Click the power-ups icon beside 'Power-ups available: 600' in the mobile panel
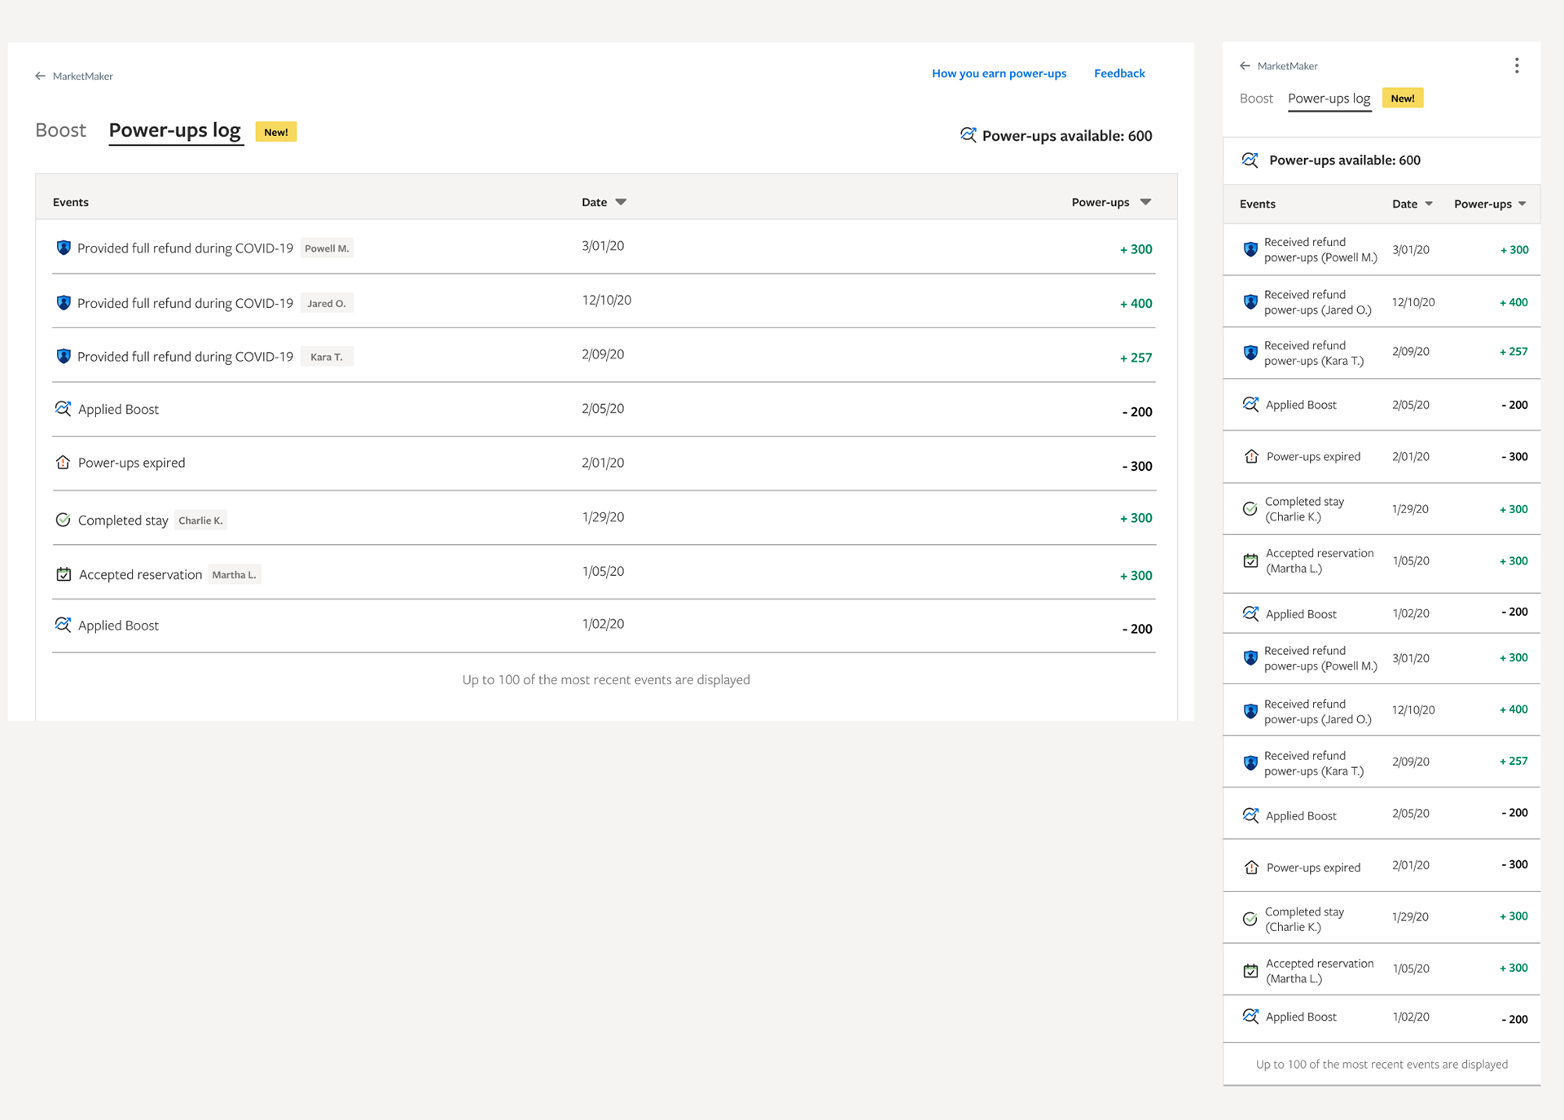 tap(1250, 160)
